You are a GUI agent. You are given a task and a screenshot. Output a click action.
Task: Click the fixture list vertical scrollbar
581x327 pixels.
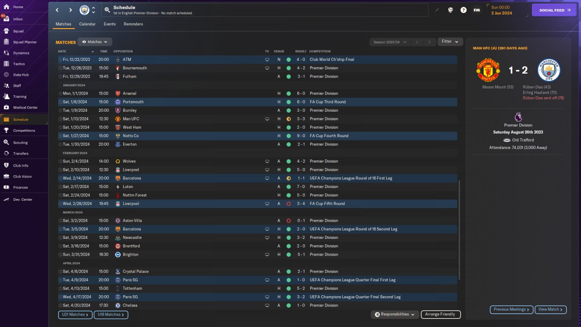pyautogui.click(x=459, y=230)
